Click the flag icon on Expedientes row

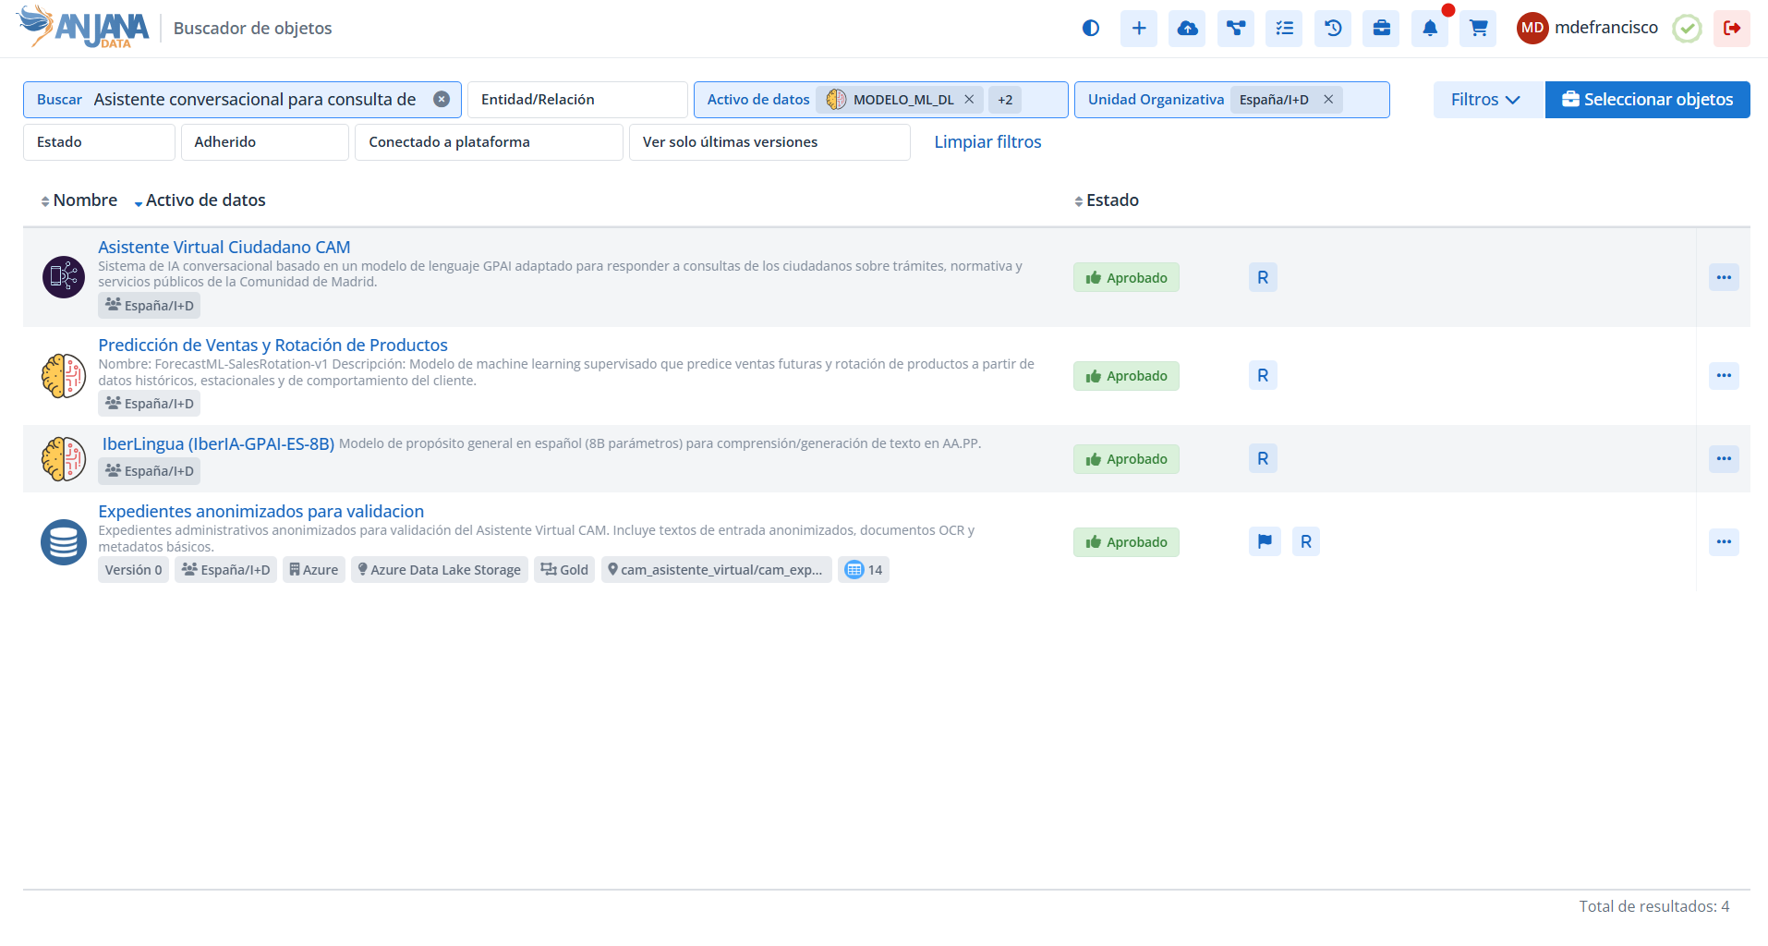[1265, 541]
